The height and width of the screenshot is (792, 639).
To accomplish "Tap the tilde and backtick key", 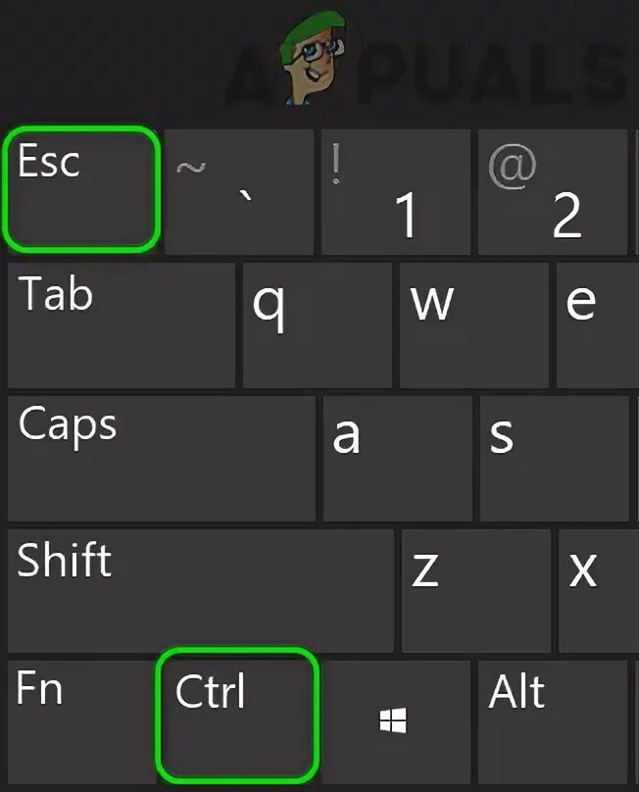I will click(x=239, y=192).
